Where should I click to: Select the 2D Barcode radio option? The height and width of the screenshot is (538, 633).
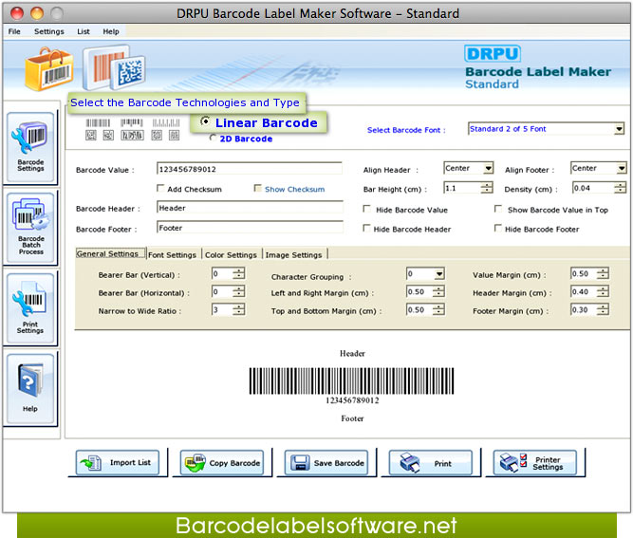click(213, 138)
